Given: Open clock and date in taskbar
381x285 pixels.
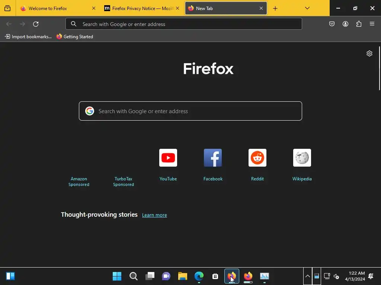Looking at the screenshot, I should (355, 276).
